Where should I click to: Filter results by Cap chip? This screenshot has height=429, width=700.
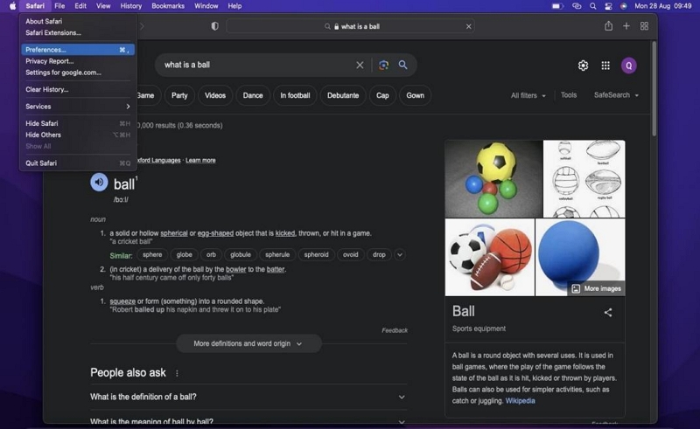(x=382, y=95)
